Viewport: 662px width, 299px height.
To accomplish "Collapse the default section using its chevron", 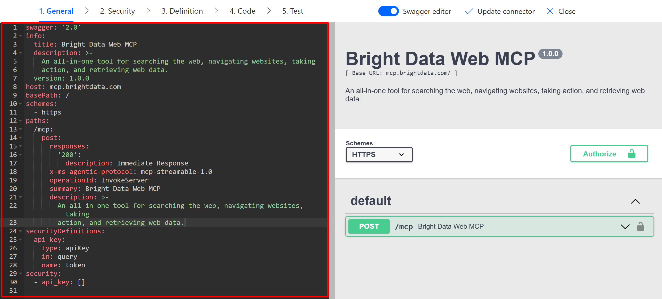I will pyautogui.click(x=635, y=201).
